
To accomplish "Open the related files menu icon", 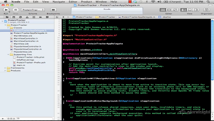I will pyautogui.click(x=57, y=17).
